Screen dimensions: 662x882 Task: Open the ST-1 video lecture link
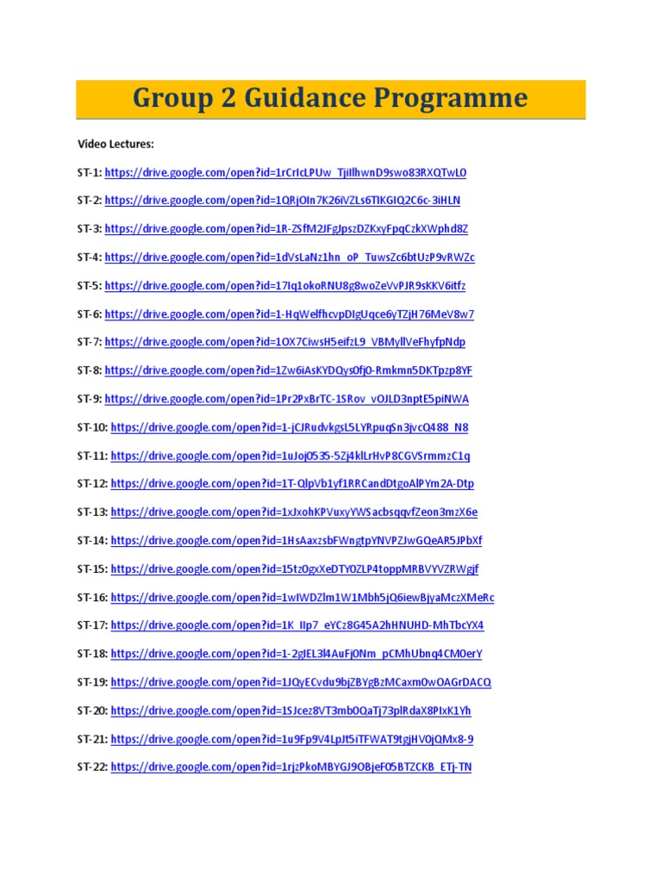coord(285,172)
